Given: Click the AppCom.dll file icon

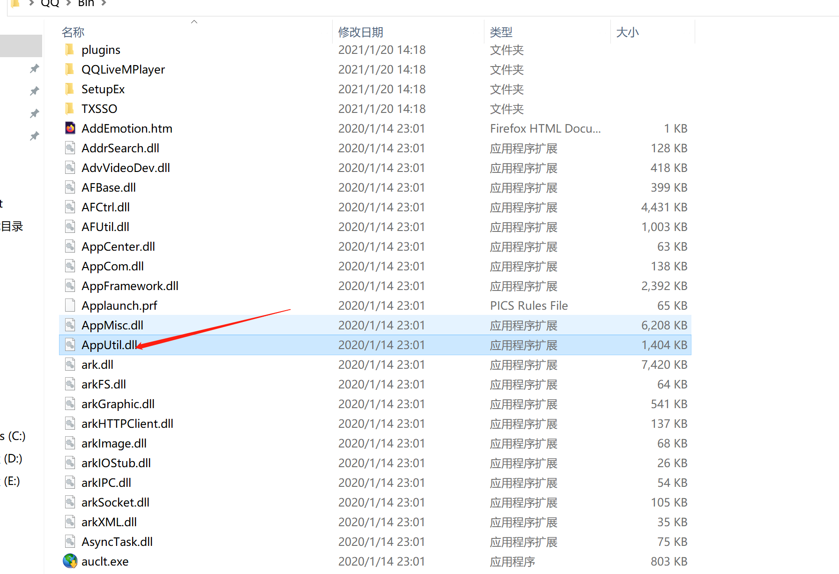Looking at the screenshot, I should (x=70, y=266).
